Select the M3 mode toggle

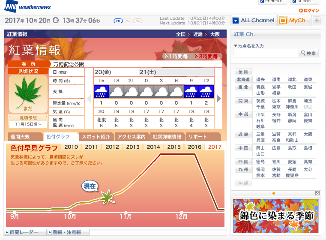click(x=138, y=21)
